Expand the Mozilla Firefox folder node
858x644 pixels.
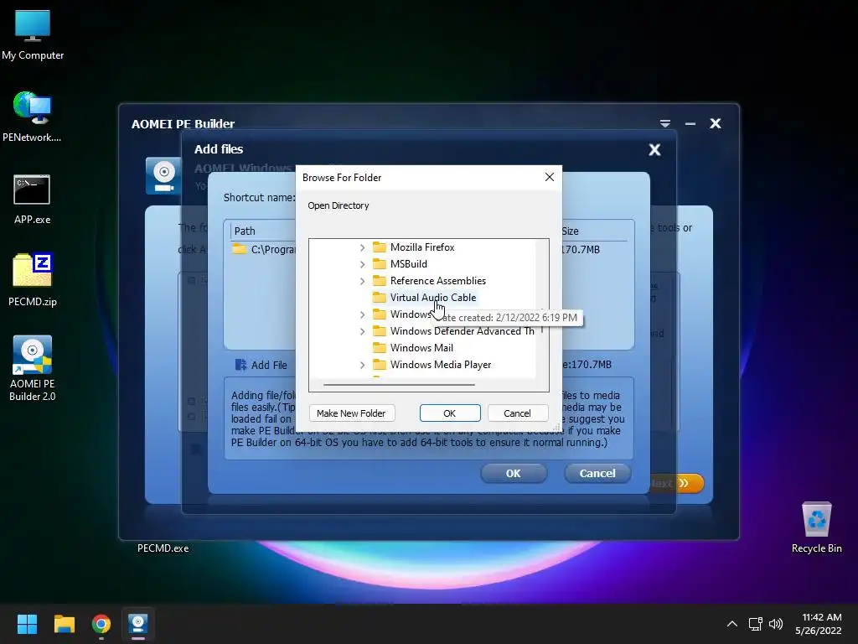coord(362,247)
